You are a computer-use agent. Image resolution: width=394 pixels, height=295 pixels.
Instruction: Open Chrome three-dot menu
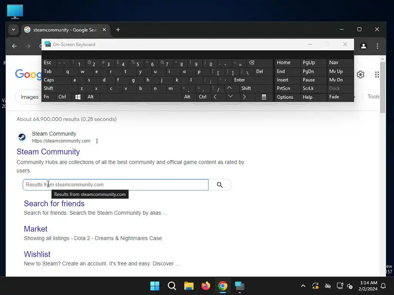377,46
